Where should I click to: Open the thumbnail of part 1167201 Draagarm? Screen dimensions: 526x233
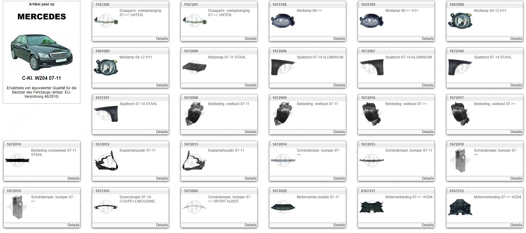coord(195,21)
